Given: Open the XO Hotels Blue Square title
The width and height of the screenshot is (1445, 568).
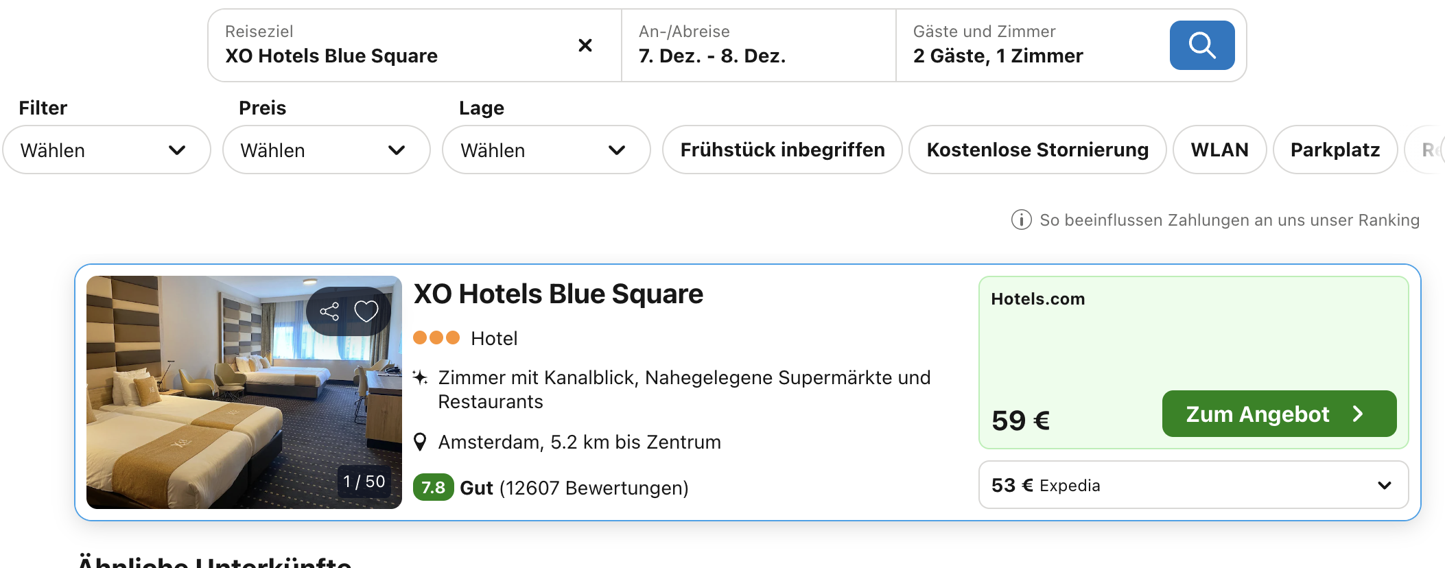Looking at the screenshot, I should 558,294.
